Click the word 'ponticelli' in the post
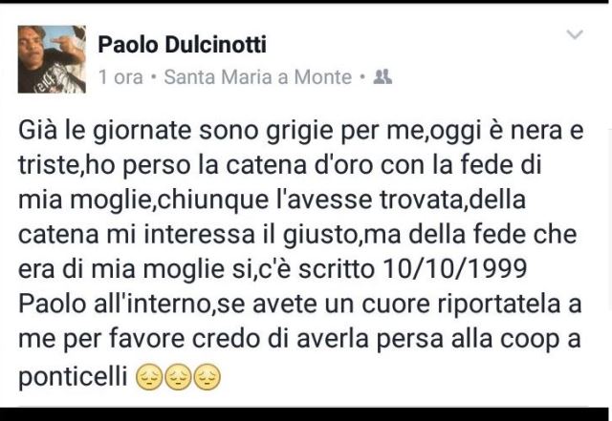 (73, 377)
